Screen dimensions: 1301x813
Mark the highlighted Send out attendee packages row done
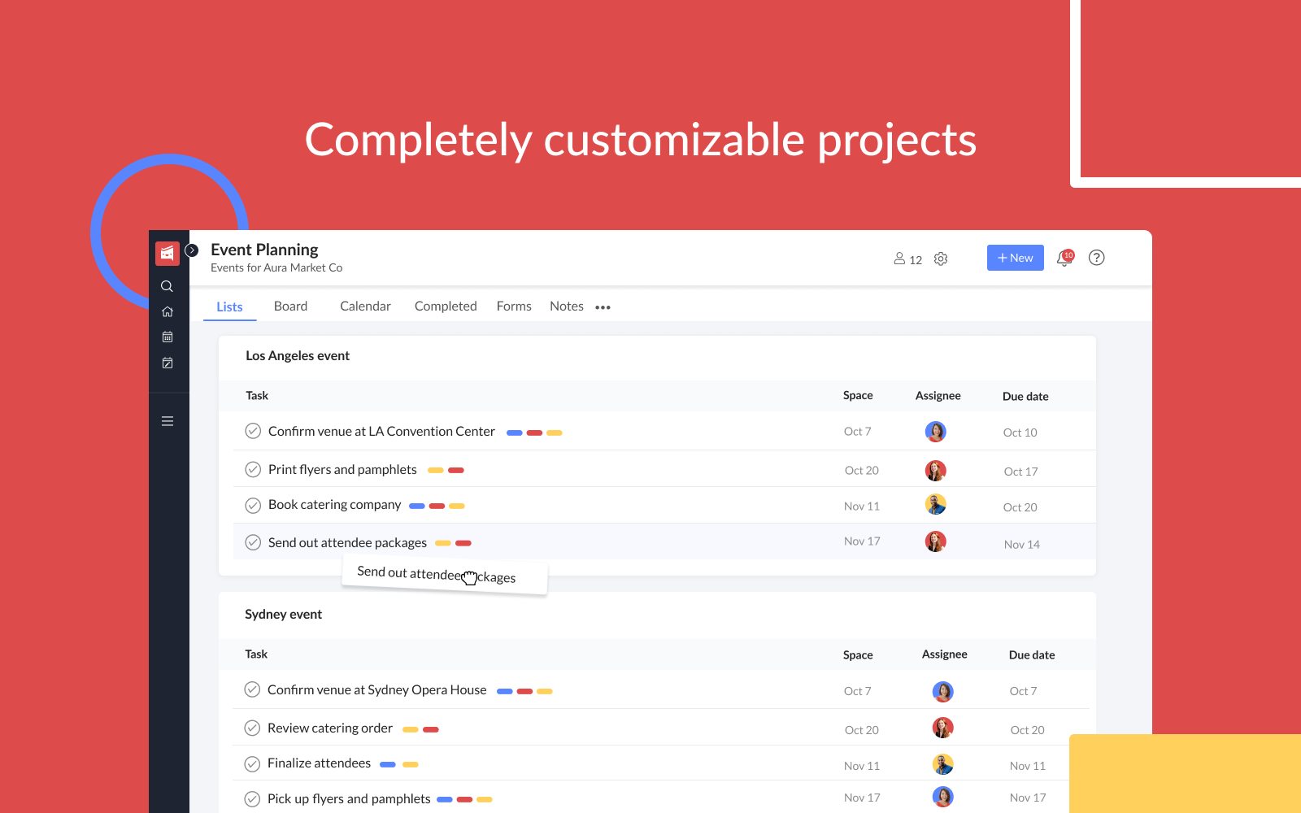tap(253, 542)
